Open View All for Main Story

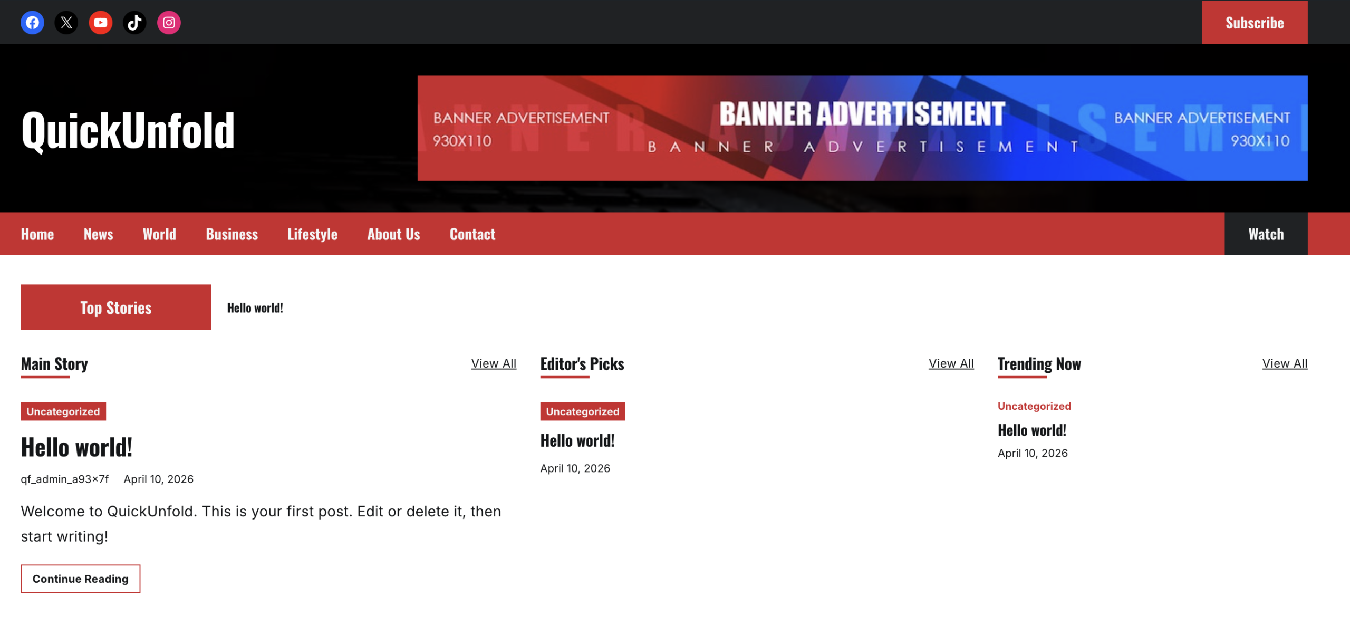493,363
